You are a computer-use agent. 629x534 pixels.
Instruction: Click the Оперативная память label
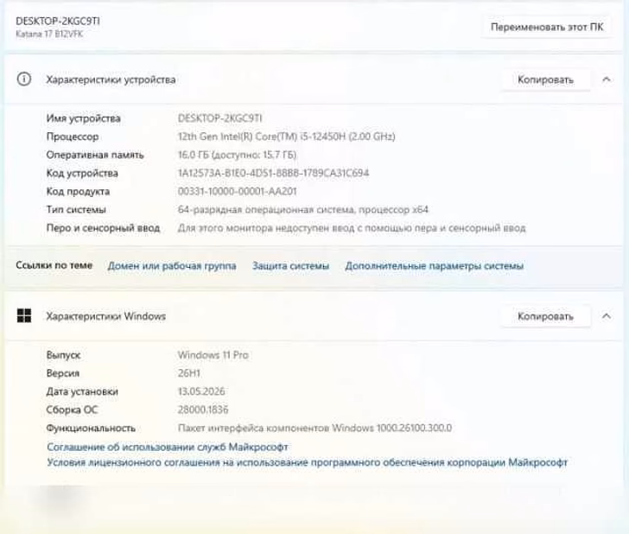[x=95, y=155]
